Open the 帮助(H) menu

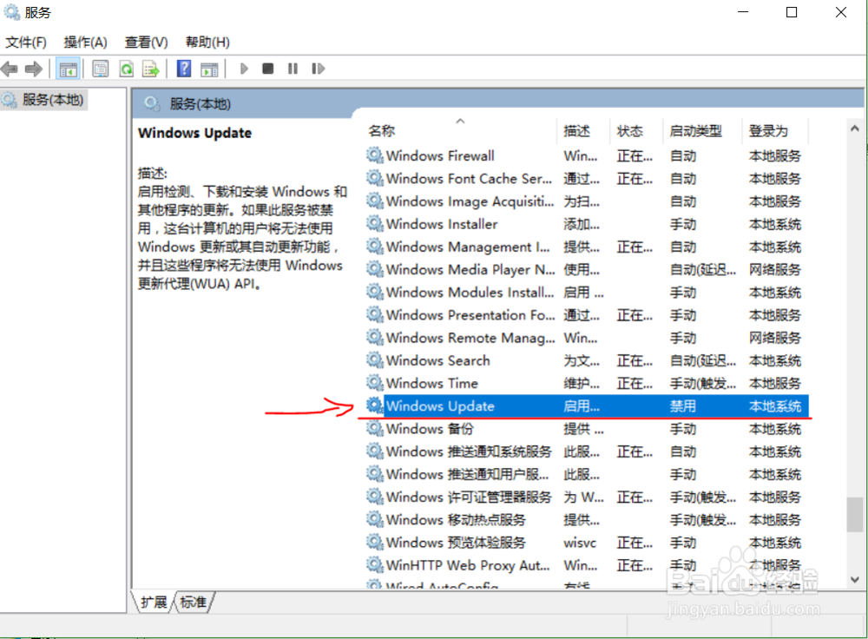[x=207, y=42]
